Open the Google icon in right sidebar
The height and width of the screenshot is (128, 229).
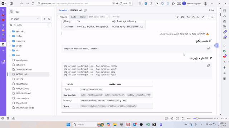tap(224, 62)
